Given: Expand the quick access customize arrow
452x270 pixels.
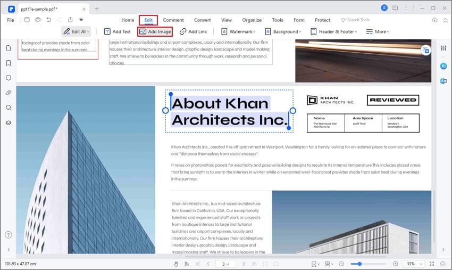Looking at the screenshot, I should (81, 20).
